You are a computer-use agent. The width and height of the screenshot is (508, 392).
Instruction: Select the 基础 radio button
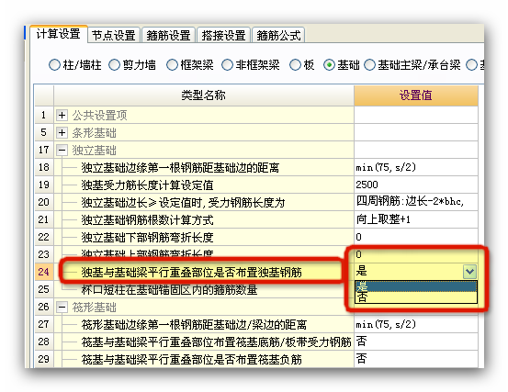(x=329, y=65)
